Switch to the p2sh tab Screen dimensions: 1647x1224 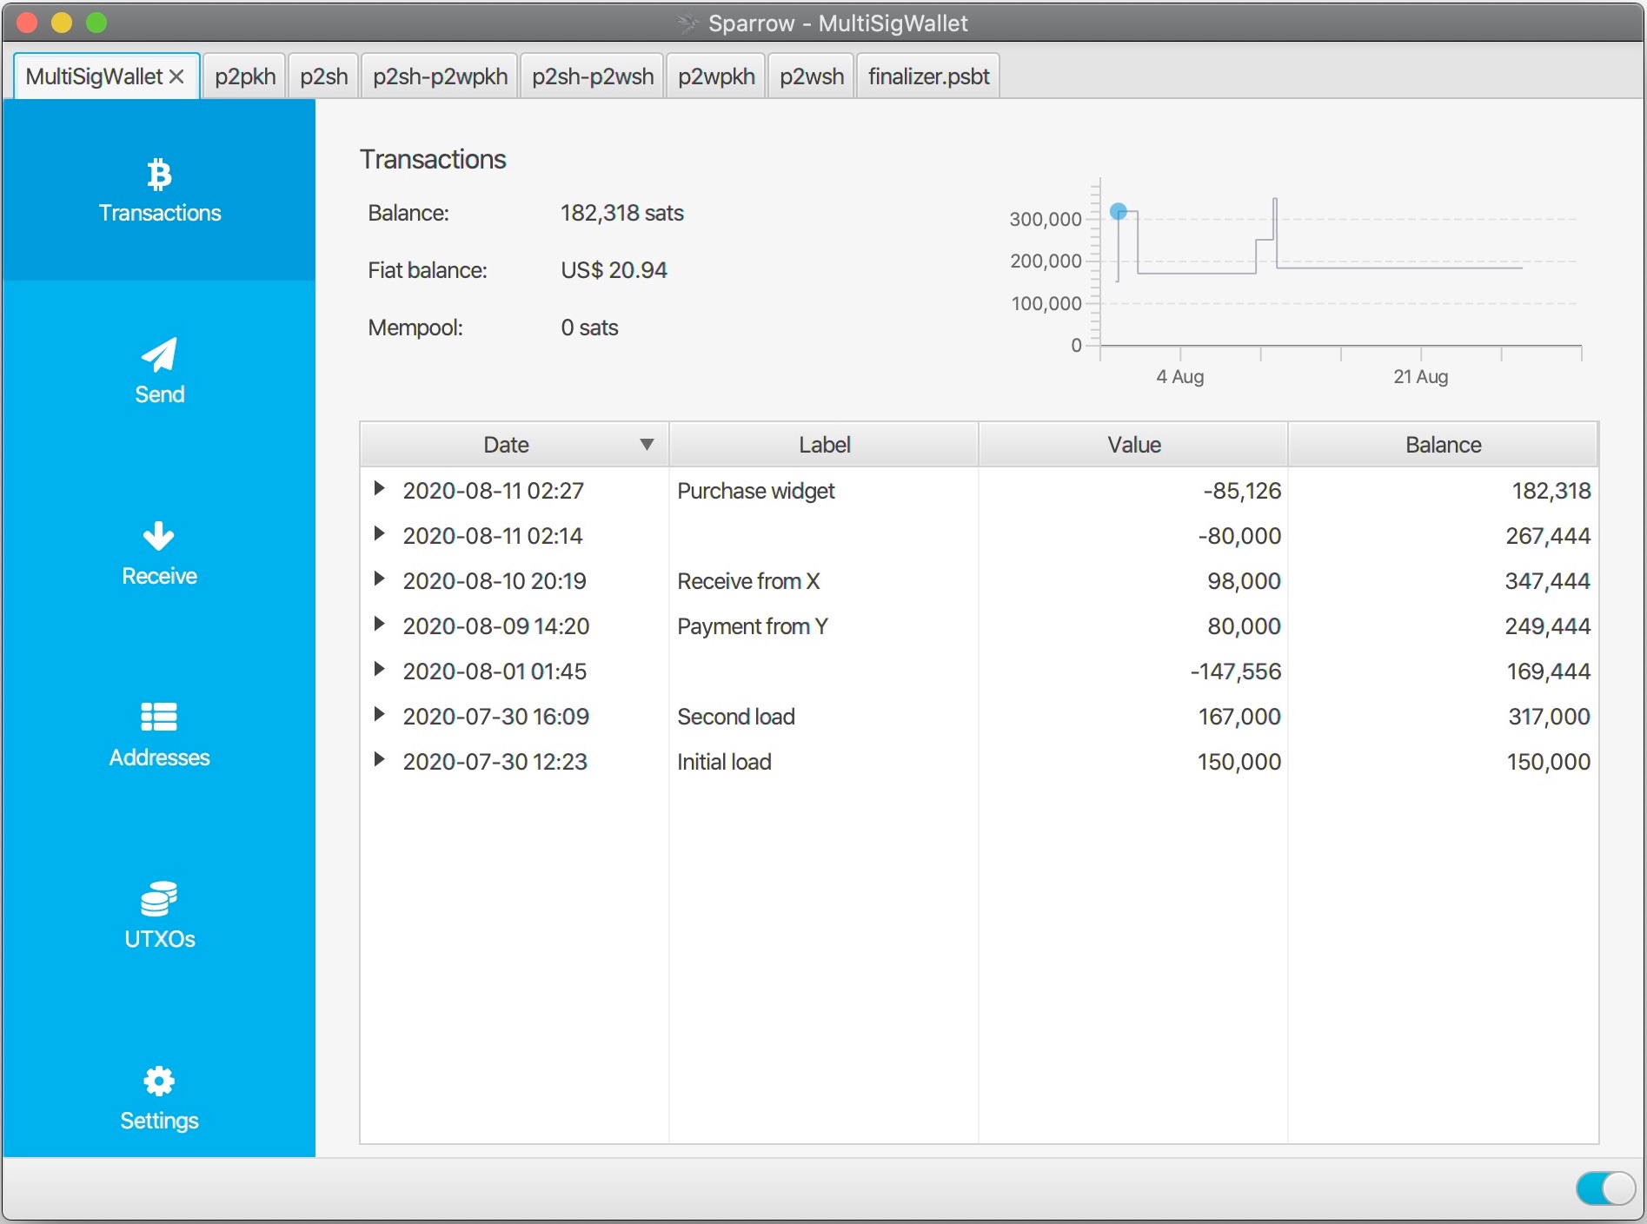point(324,76)
